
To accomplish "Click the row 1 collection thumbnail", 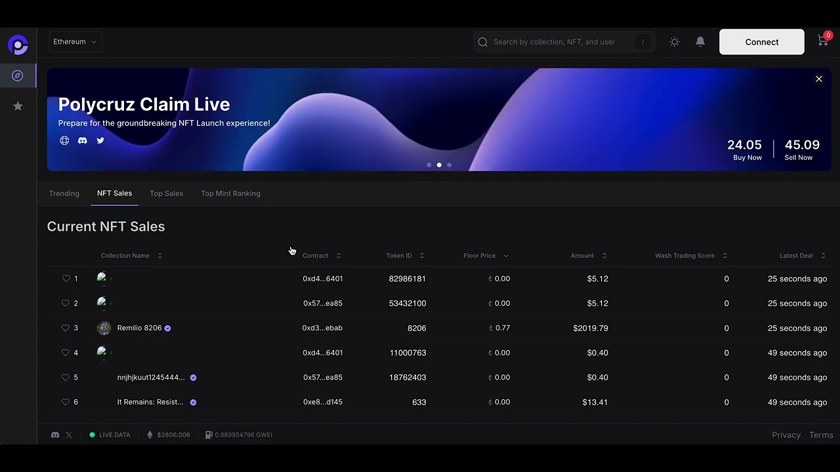I will [x=102, y=278].
